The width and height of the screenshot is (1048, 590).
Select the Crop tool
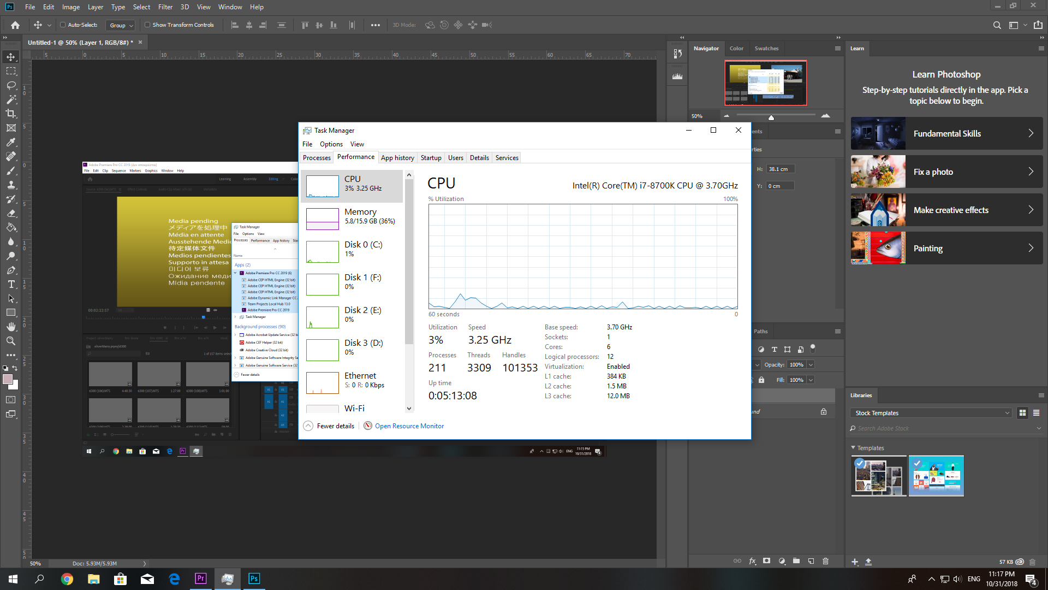pyautogui.click(x=11, y=114)
